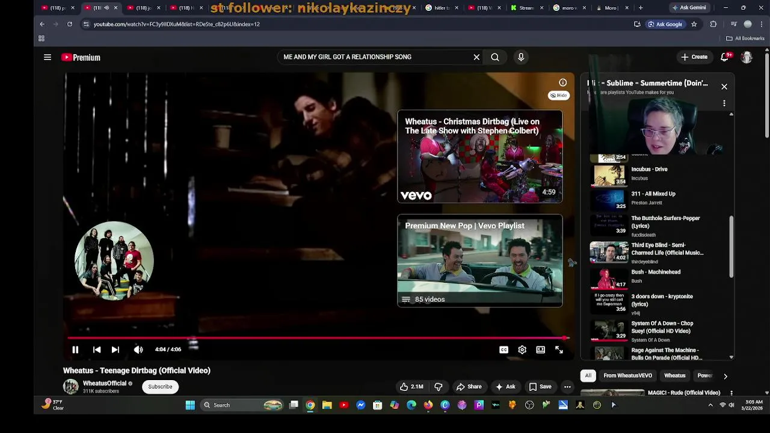This screenshot has width=770, height=433.
Task: Enter full screen mode
Action: pyautogui.click(x=559, y=349)
